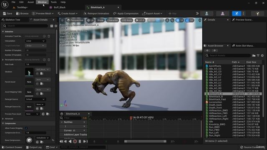Open the File menu
Screen dimensions: 267x150
coord(13,2)
